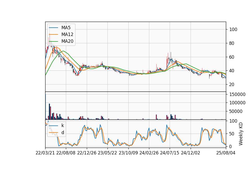Click the price axis value 80
Viewport: 251px width, 180px height.
232,43
